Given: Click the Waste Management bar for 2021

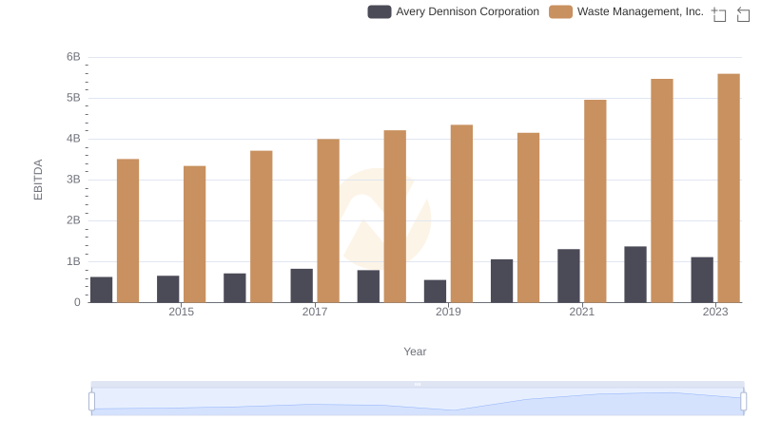Looking at the screenshot, I should point(595,201).
